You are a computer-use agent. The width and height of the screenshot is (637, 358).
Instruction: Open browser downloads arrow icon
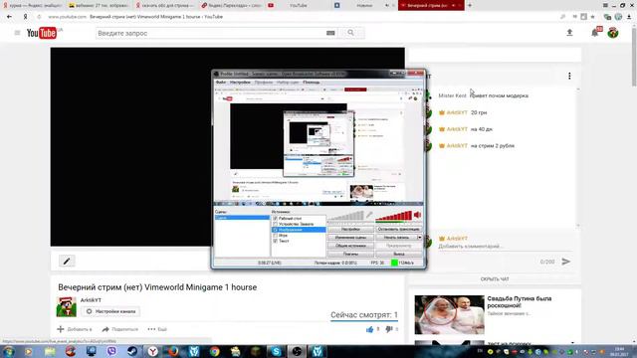[629, 17]
